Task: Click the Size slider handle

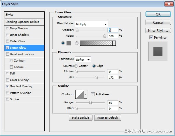Action: (96, 77)
